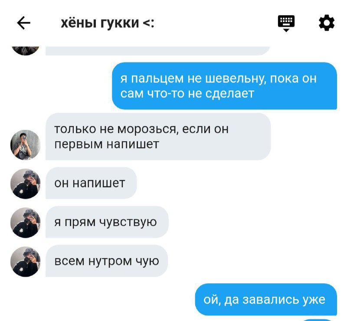Open avatar beside "всем нутром чую" message
The width and height of the screenshot is (347, 321).
[25, 261]
